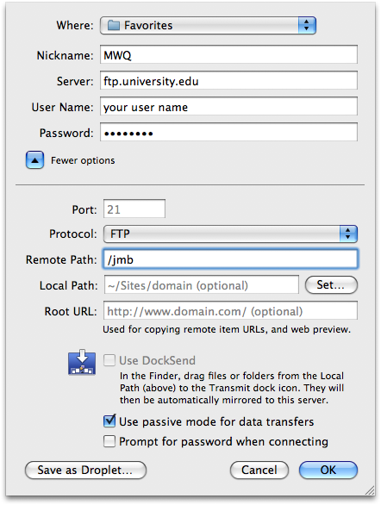Click the OK button

point(328,470)
